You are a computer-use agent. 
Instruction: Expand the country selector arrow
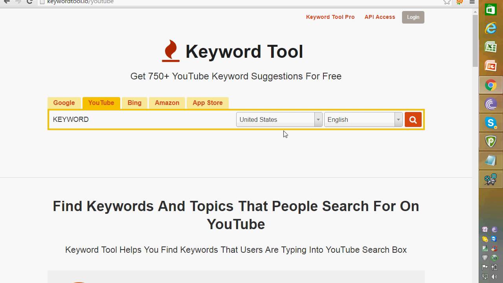point(318,119)
